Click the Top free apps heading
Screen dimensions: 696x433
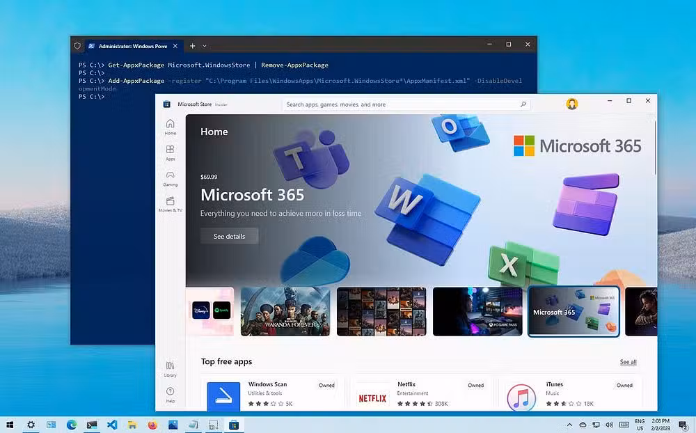click(226, 361)
